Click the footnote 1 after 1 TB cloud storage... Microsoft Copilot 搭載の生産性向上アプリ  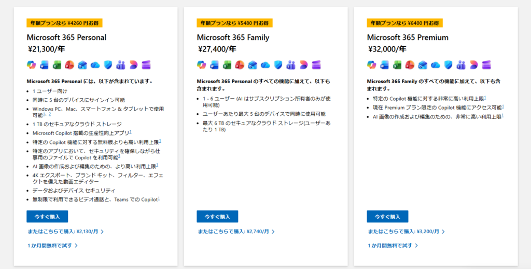tap(131, 132)
